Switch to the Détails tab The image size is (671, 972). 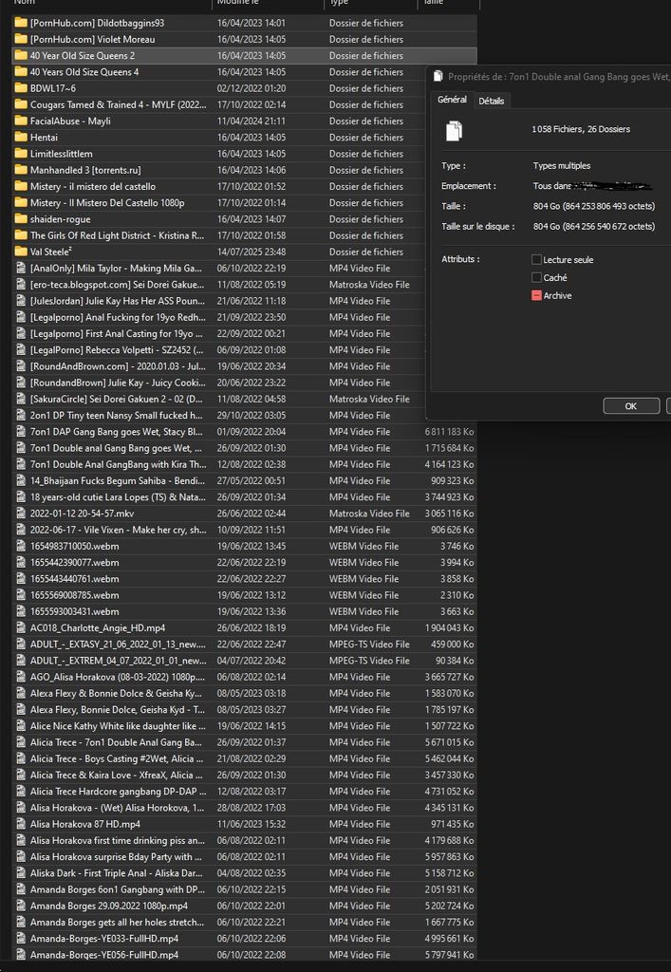(x=492, y=101)
